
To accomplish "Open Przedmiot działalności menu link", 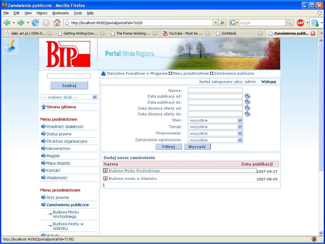I will pyautogui.click(x=65, y=126).
